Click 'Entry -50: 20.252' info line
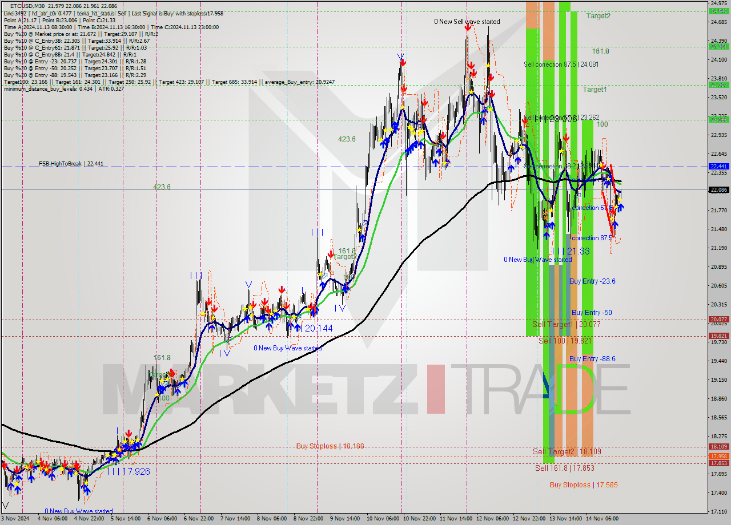Image resolution: width=731 pixels, height=525 pixels. tap(75, 68)
